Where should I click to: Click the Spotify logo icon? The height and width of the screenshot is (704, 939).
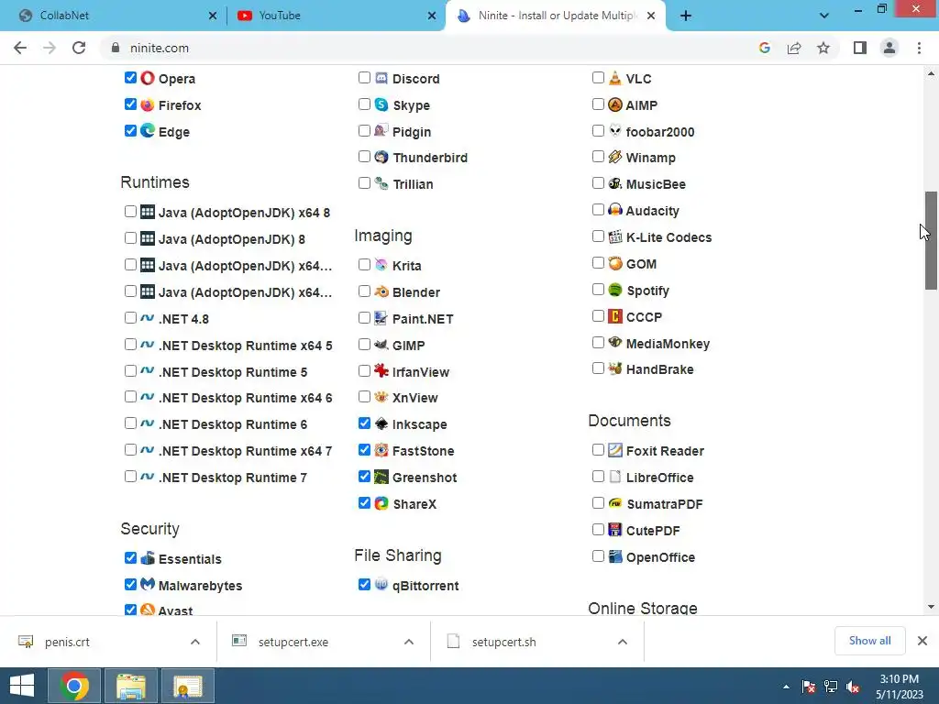click(x=615, y=290)
